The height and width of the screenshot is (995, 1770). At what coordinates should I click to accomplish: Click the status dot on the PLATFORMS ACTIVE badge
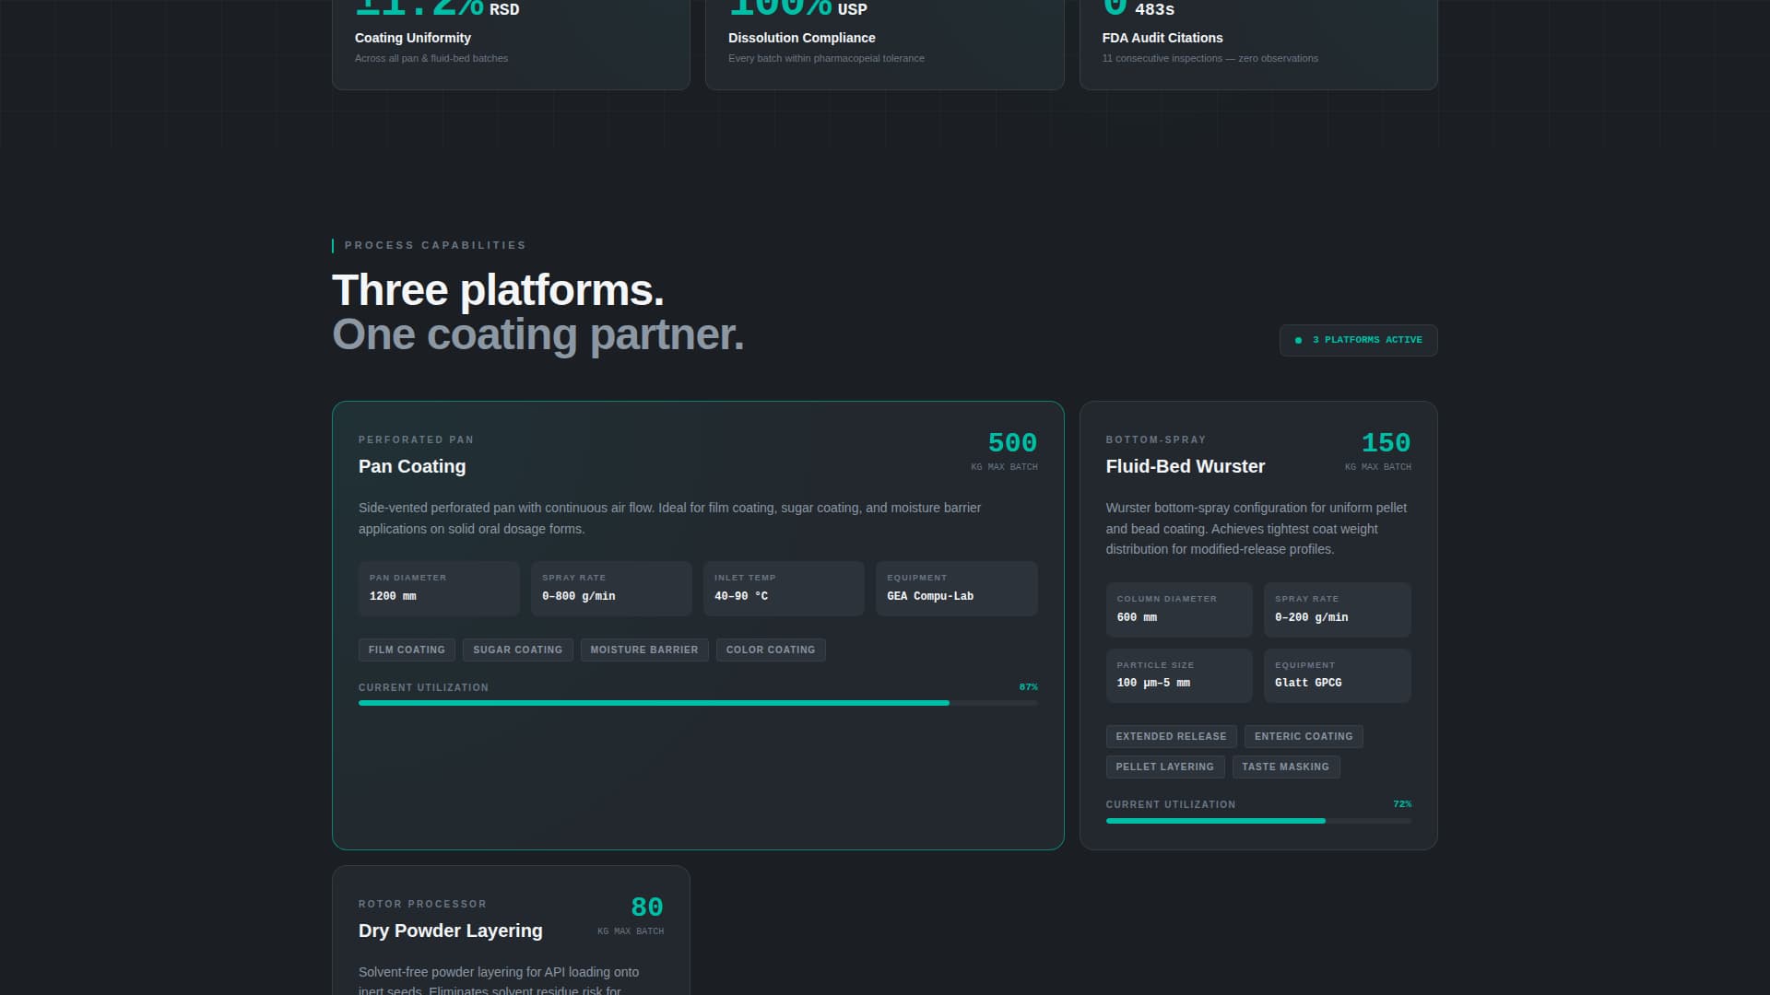click(1299, 340)
